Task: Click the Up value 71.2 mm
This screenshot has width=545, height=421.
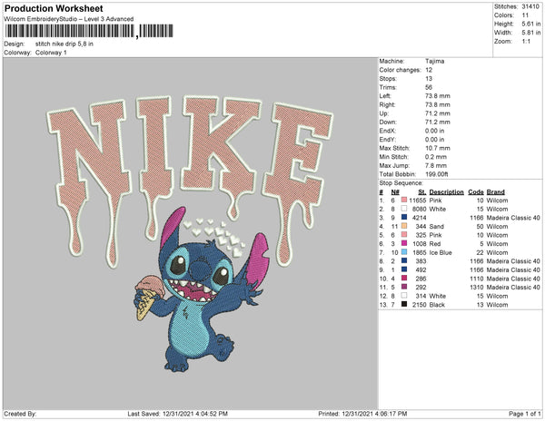Action: pyautogui.click(x=437, y=113)
